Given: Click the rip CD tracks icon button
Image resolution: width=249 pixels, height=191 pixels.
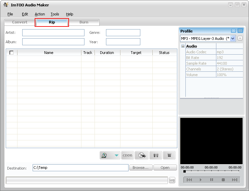Looking at the screenshot, I should point(142,155).
